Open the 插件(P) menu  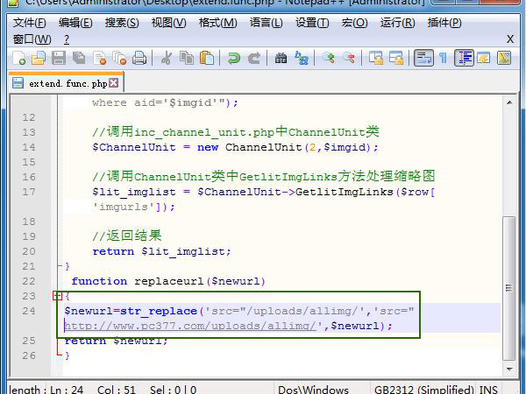click(x=444, y=23)
